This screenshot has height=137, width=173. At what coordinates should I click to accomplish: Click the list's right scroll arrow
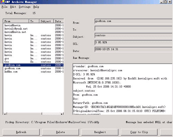point(62,114)
